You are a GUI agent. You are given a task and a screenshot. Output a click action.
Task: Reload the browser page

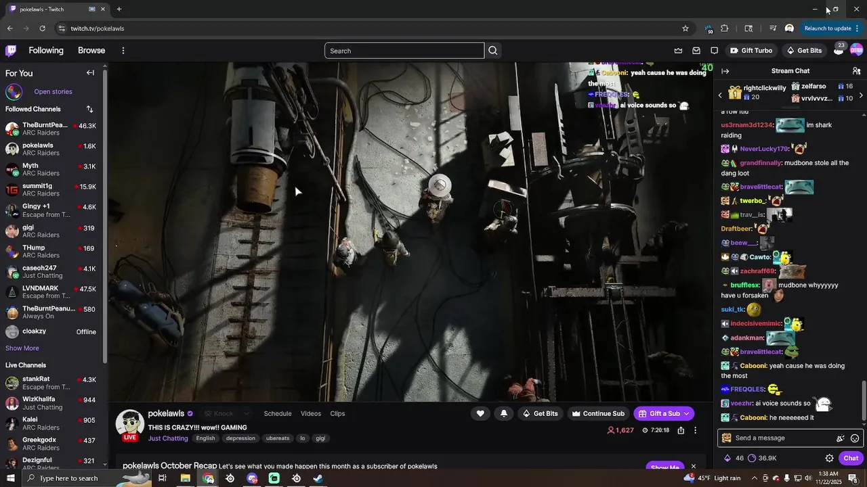coord(42,28)
